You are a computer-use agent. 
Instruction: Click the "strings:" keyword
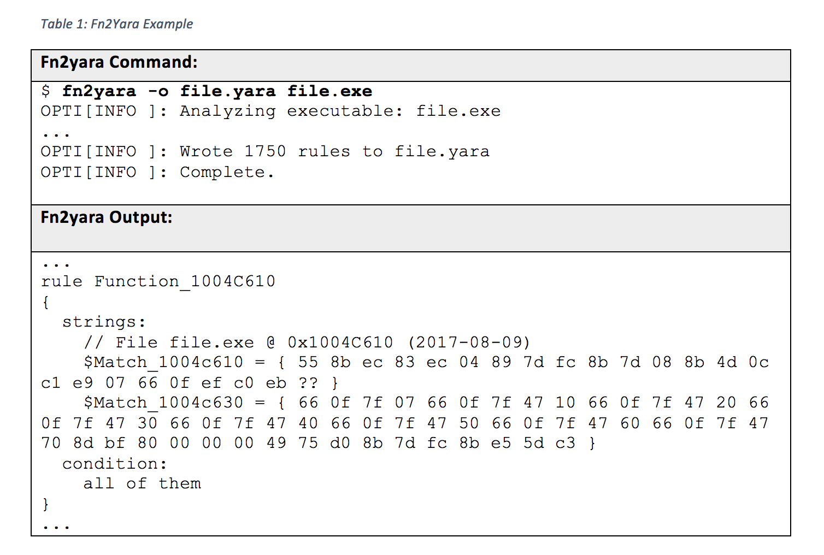[x=104, y=322]
